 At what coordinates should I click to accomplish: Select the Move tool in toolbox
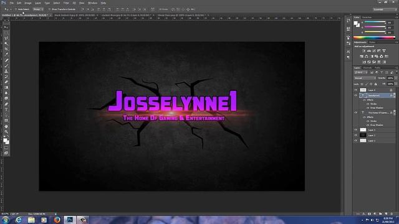6,27
